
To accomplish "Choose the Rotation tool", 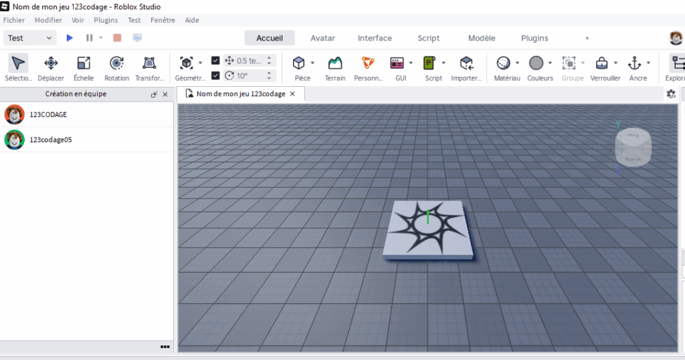I will pos(116,68).
